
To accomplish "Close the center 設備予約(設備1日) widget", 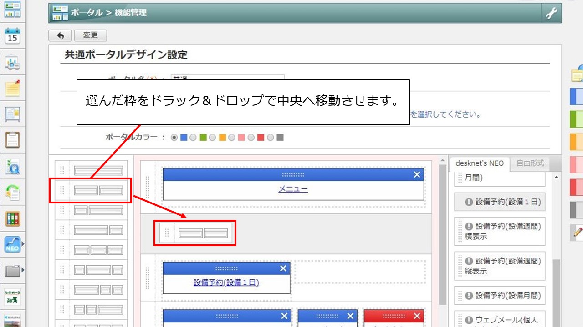I will click(283, 268).
